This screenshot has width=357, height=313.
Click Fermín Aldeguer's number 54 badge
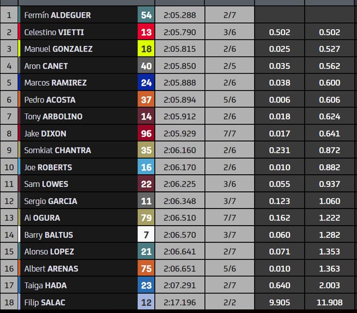tap(146, 15)
